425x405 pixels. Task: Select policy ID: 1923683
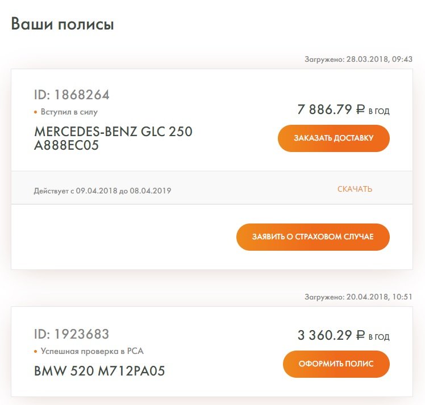pyautogui.click(x=72, y=334)
